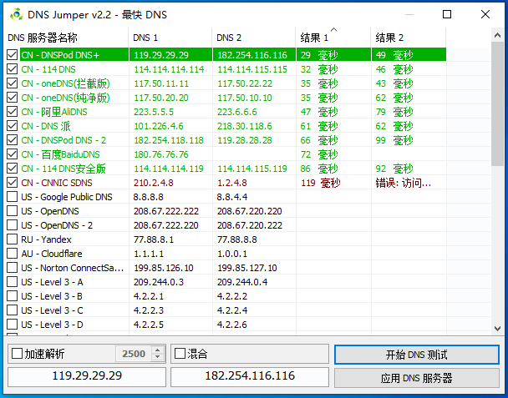Select the US - Level 3 - D row name
Viewport: 508px width, 398px height.
[x=52, y=325]
